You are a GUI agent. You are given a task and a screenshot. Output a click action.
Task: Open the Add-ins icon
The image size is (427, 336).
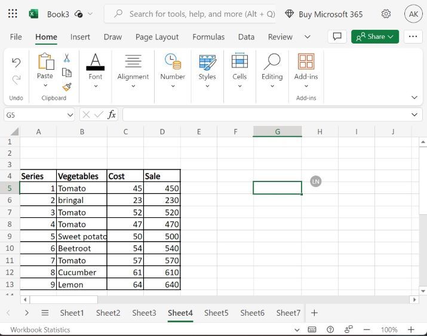306,61
